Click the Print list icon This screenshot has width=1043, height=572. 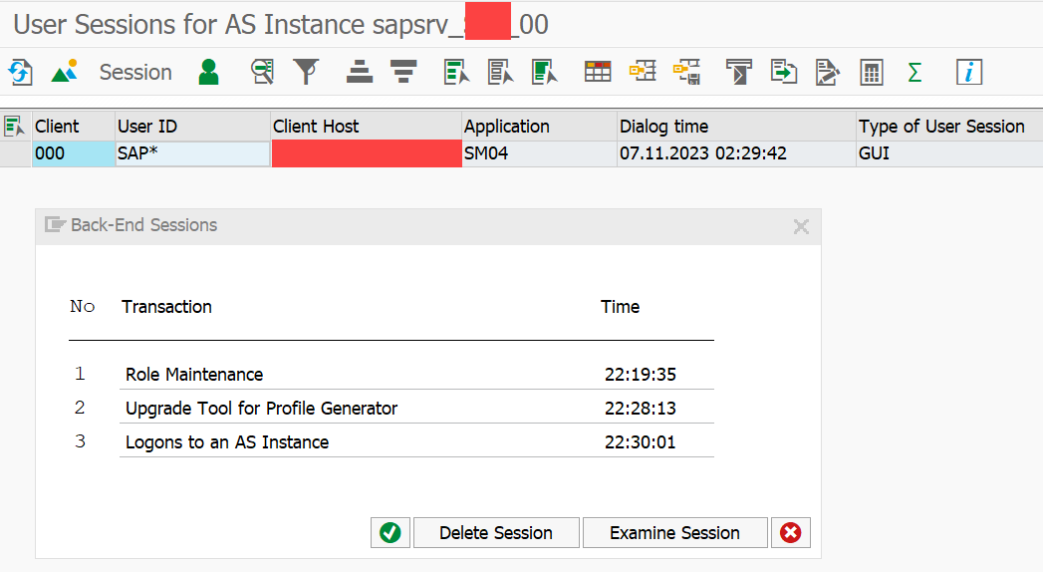[x=738, y=72]
